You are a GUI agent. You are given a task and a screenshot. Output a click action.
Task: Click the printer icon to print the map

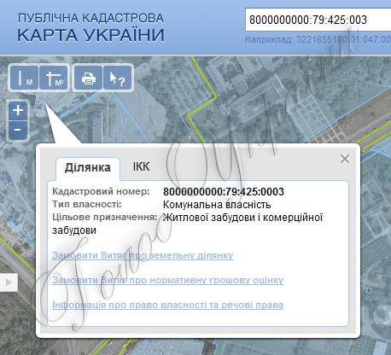pyautogui.click(x=88, y=78)
